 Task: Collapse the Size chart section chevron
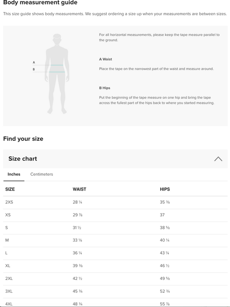click(218, 159)
